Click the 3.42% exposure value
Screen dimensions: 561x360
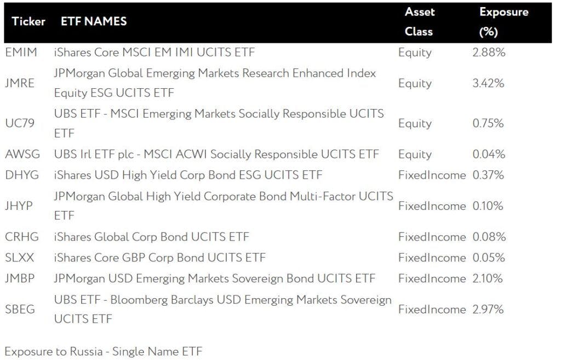pos(488,83)
